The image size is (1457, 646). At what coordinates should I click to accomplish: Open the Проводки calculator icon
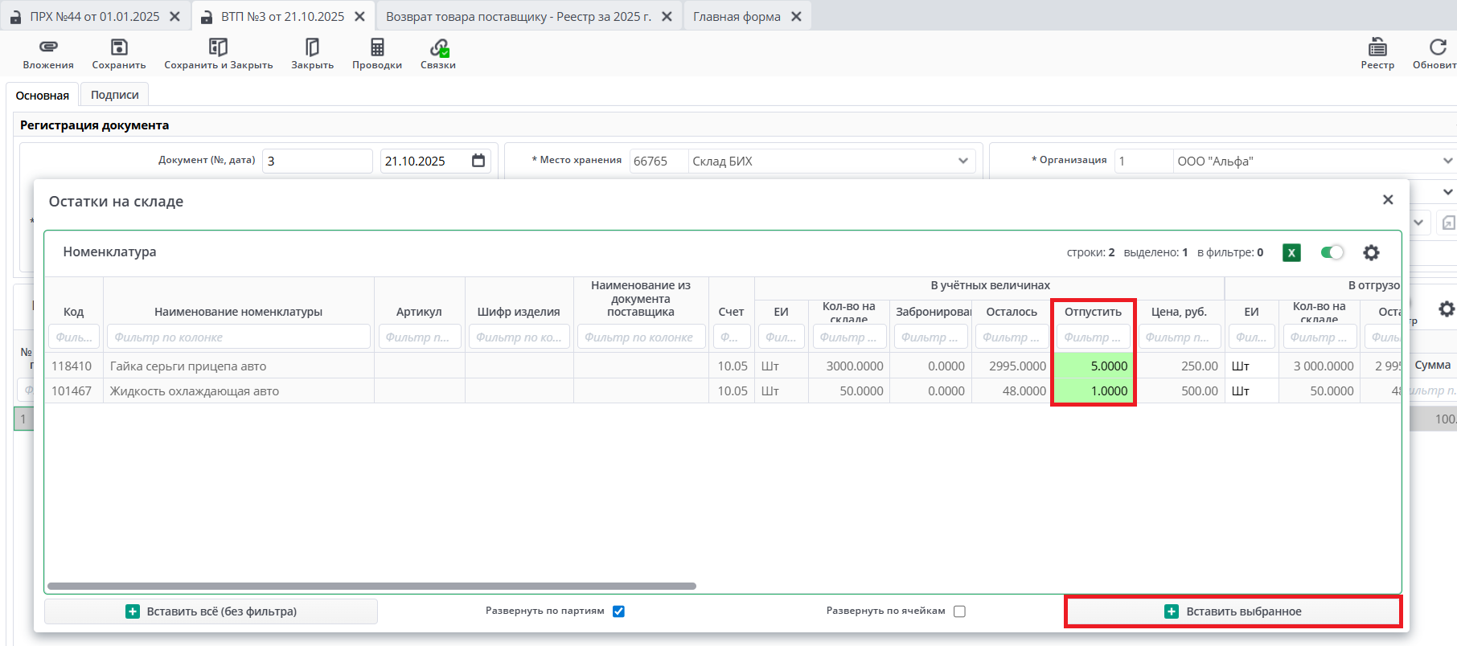tap(377, 47)
